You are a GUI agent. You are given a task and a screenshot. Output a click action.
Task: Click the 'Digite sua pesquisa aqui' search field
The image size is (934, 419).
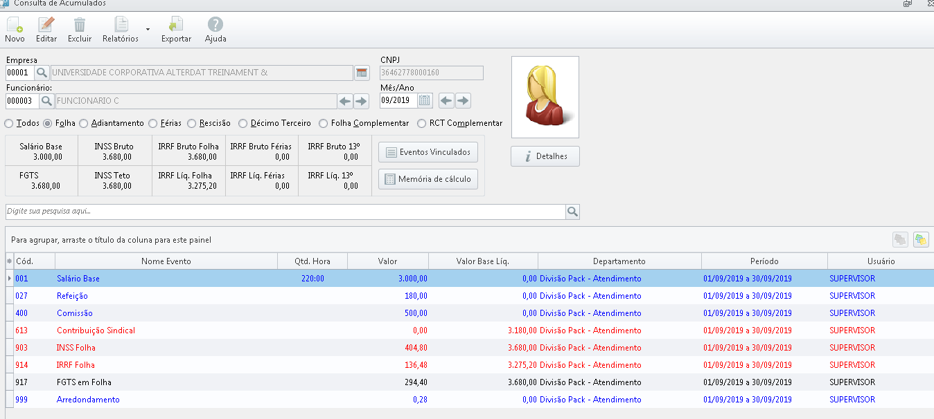click(x=285, y=212)
